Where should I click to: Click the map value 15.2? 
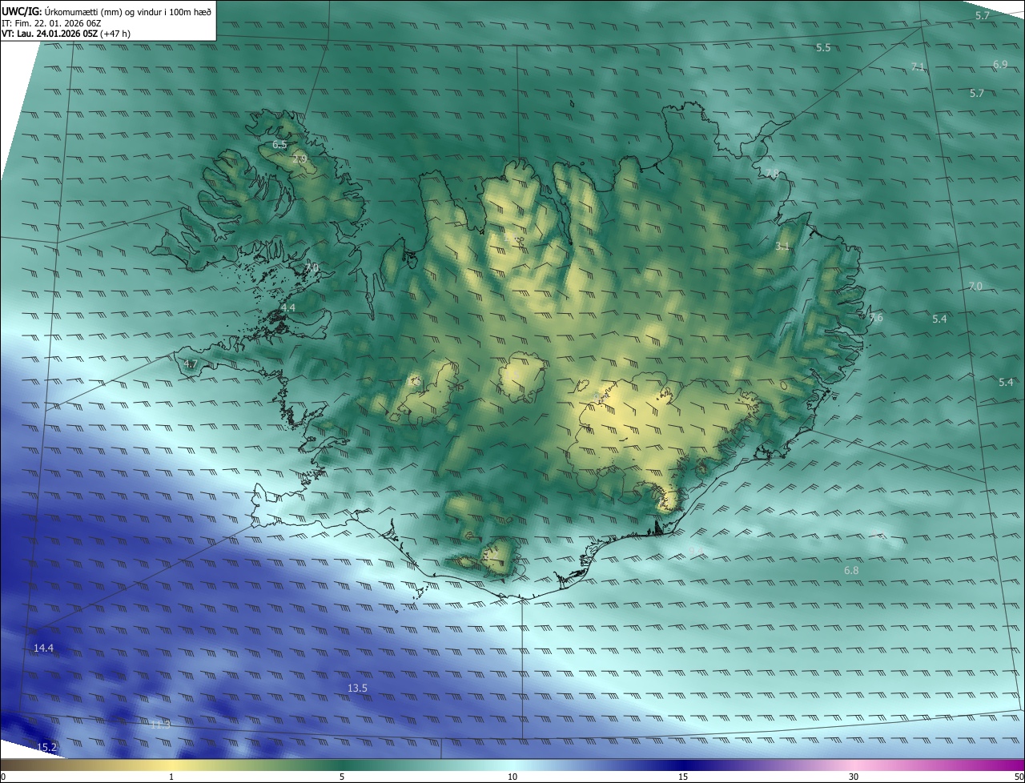click(47, 748)
